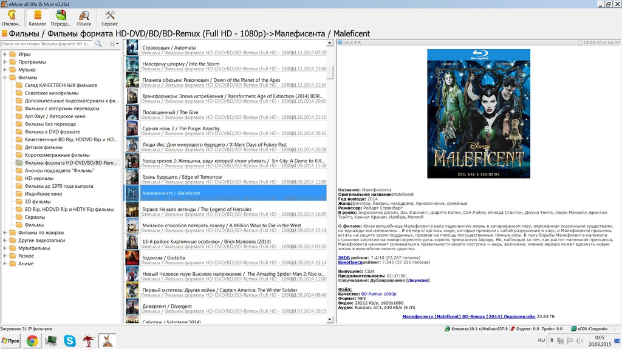Click the Brick Mansions poster thumbnail

tap(132, 241)
